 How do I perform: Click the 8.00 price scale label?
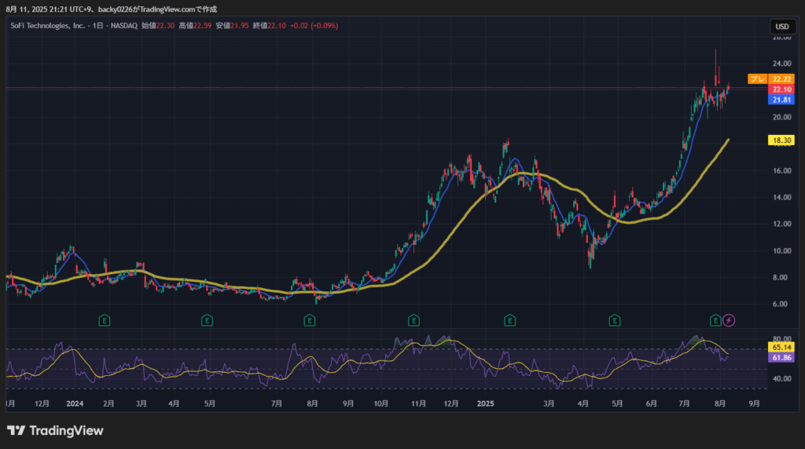click(781, 277)
